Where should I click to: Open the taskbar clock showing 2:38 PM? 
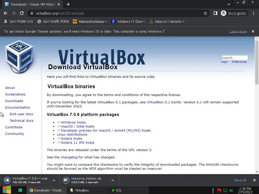tap(245, 190)
